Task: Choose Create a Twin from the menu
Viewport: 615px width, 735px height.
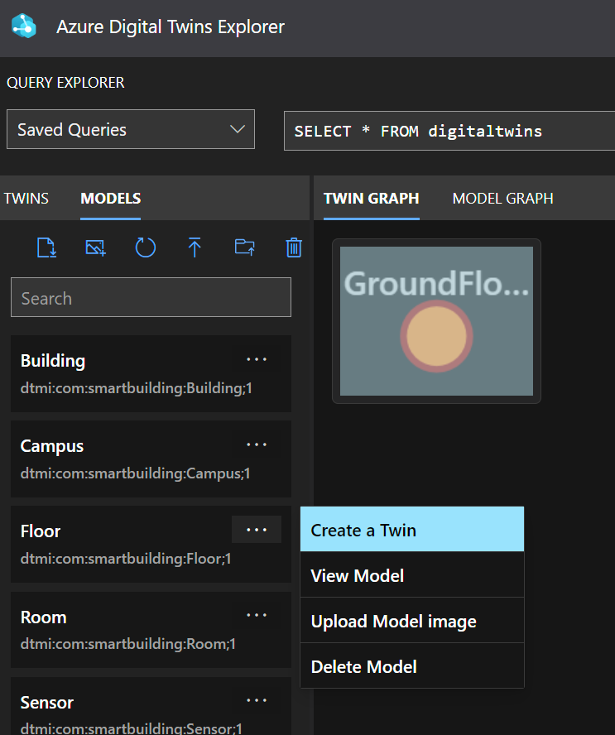Action: (412, 529)
